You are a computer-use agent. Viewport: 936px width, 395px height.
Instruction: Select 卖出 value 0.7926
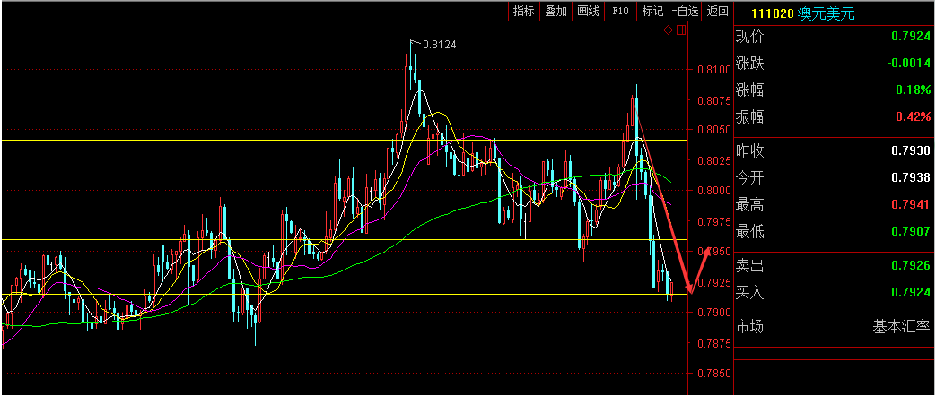911,265
